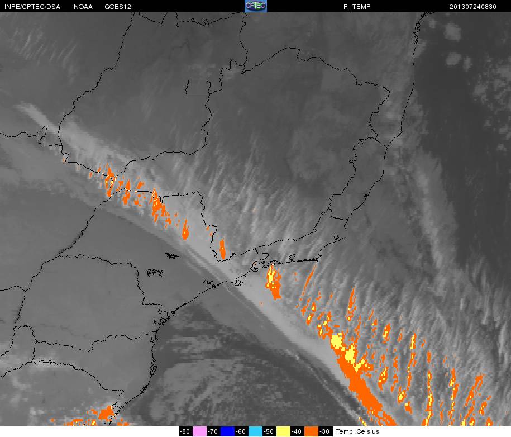
Task: Click the orange legend color swatch
Action: [x=311, y=431]
